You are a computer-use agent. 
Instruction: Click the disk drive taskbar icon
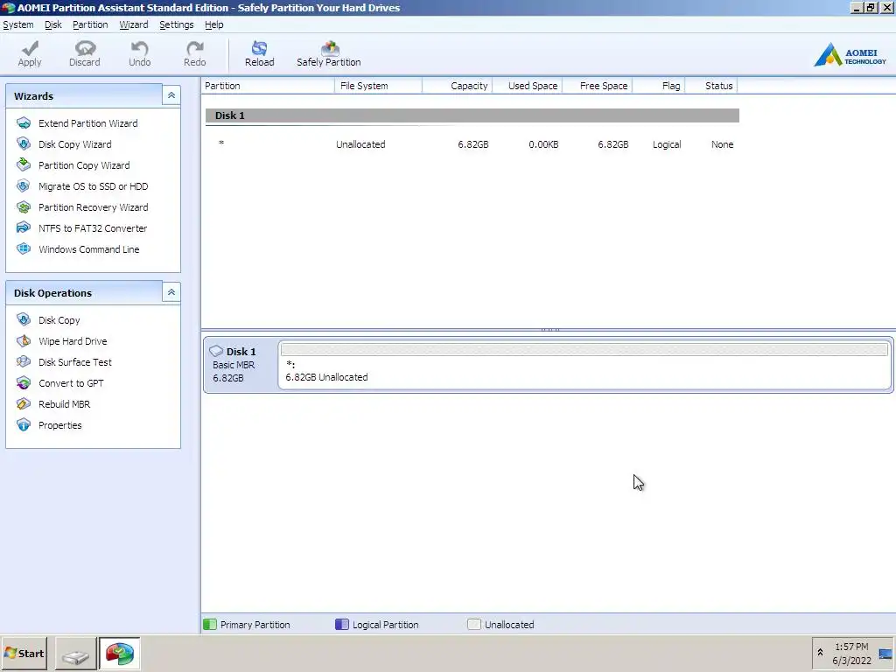75,654
